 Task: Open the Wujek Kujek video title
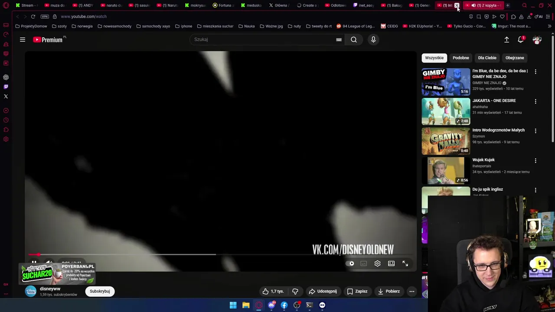(483, 160)
